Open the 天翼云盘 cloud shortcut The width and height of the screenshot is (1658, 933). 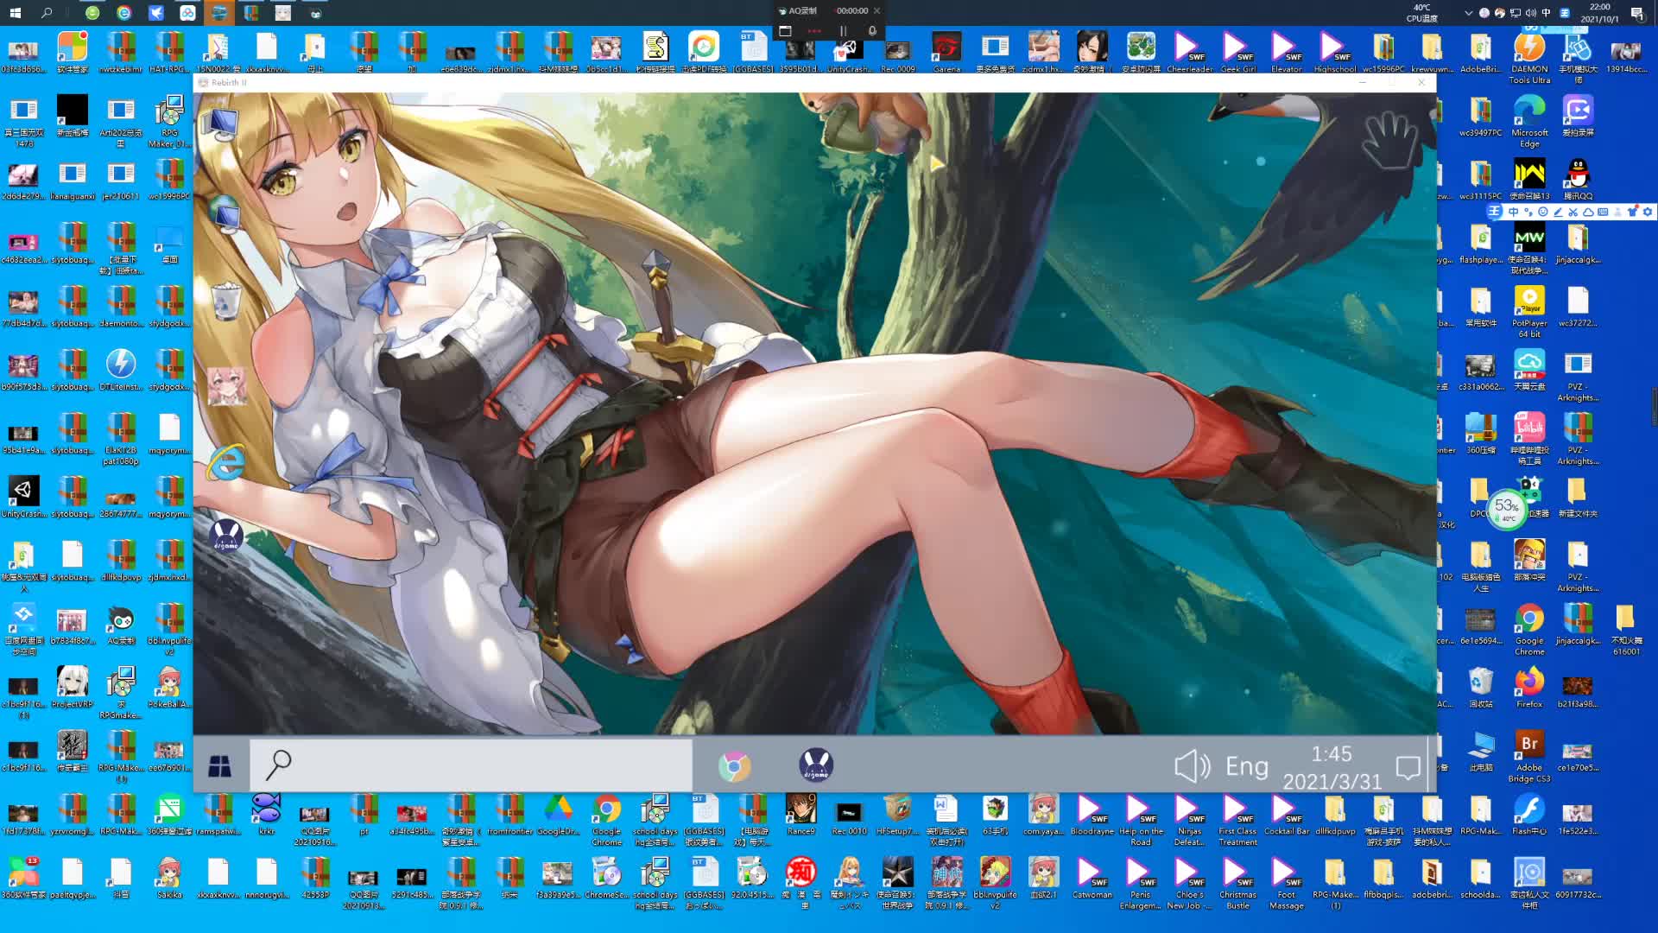(x=1529, y=369)
